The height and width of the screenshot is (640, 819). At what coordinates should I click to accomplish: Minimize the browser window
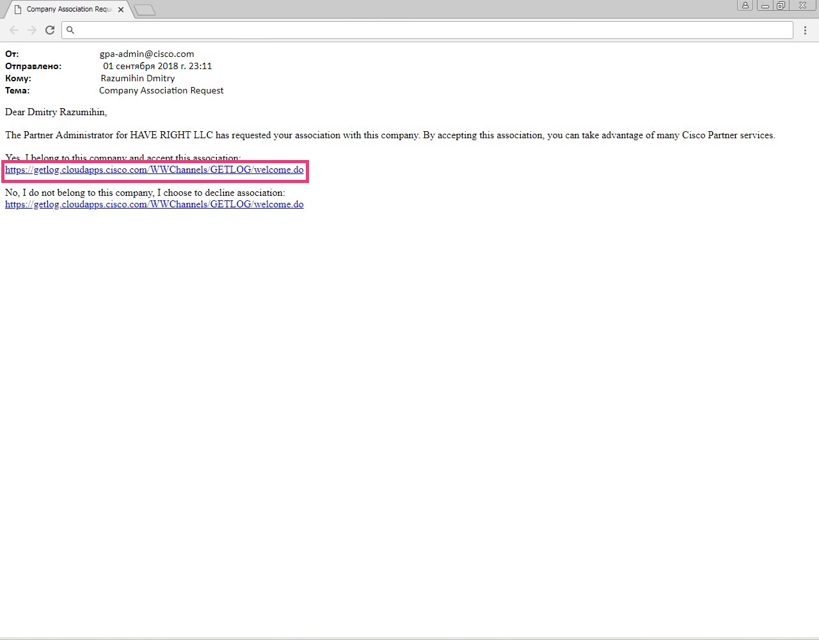(x=765, y=6)
